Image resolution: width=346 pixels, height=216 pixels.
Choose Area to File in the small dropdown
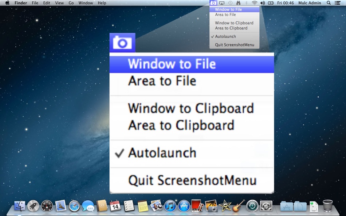pos(234,15)
